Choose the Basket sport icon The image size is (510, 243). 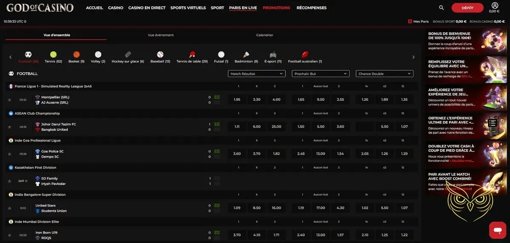click(x=76, y=55)
